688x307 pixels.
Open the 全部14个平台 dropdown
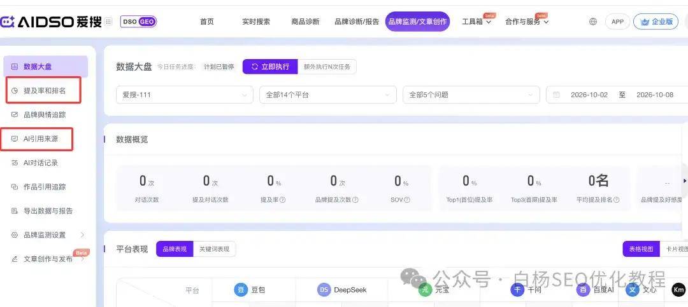[x=328, y=95]
